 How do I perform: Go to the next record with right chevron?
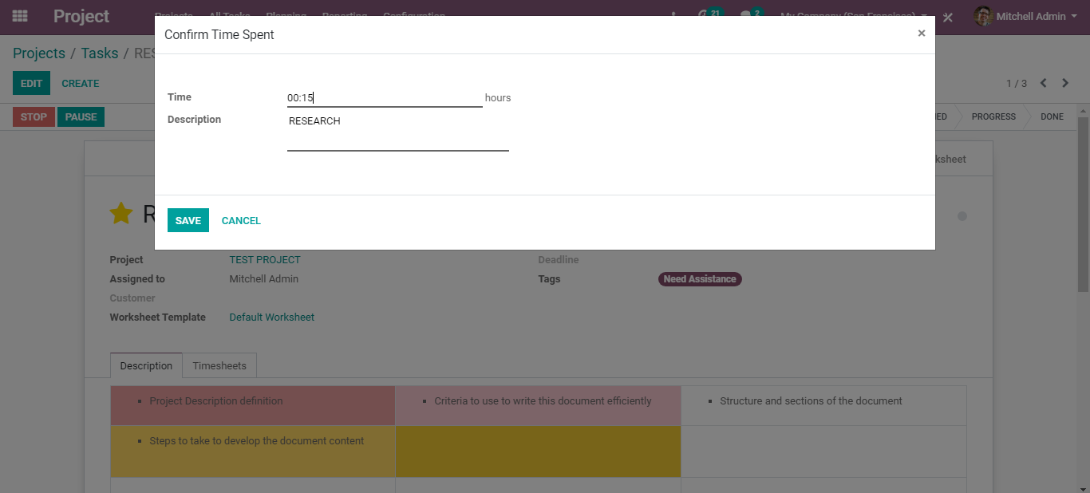1065,83
